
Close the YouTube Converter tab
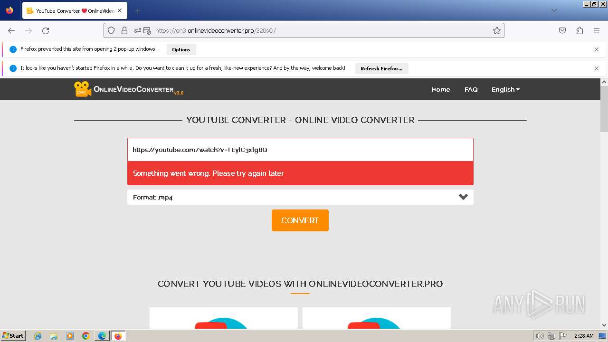coord(119,10)
